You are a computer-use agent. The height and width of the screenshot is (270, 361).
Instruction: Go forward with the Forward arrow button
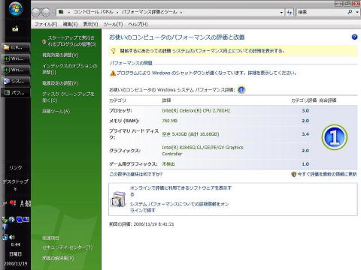[46, 12]
